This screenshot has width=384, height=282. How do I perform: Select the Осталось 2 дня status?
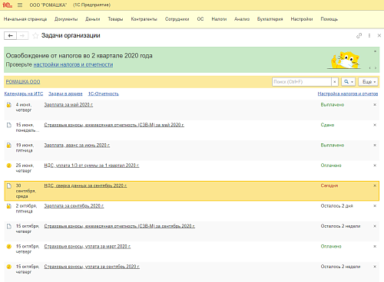pyautogui.click(x=336, y=206)
